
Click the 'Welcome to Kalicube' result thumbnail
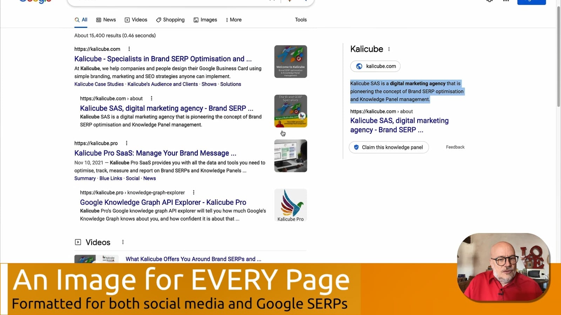click(x=291, y=62)
